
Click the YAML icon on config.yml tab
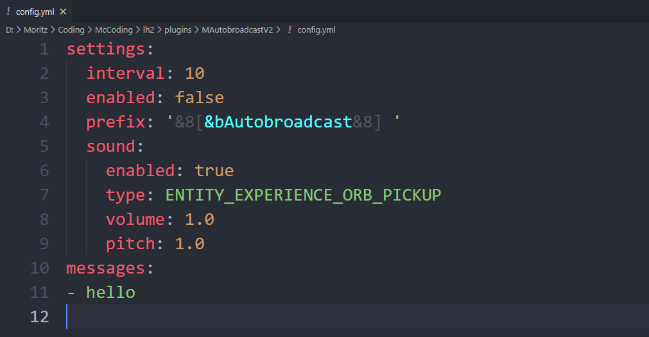click(8, 11)
